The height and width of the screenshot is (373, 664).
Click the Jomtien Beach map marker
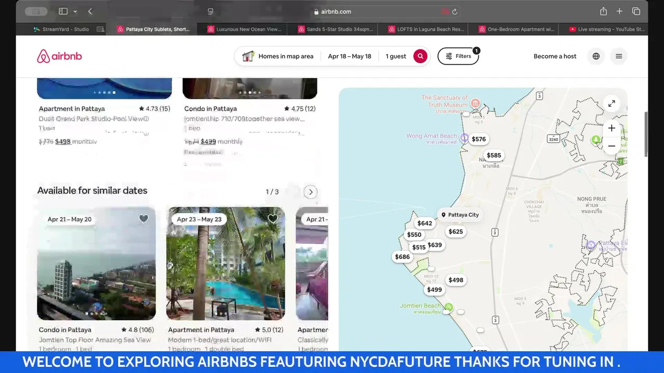[449, 308]
